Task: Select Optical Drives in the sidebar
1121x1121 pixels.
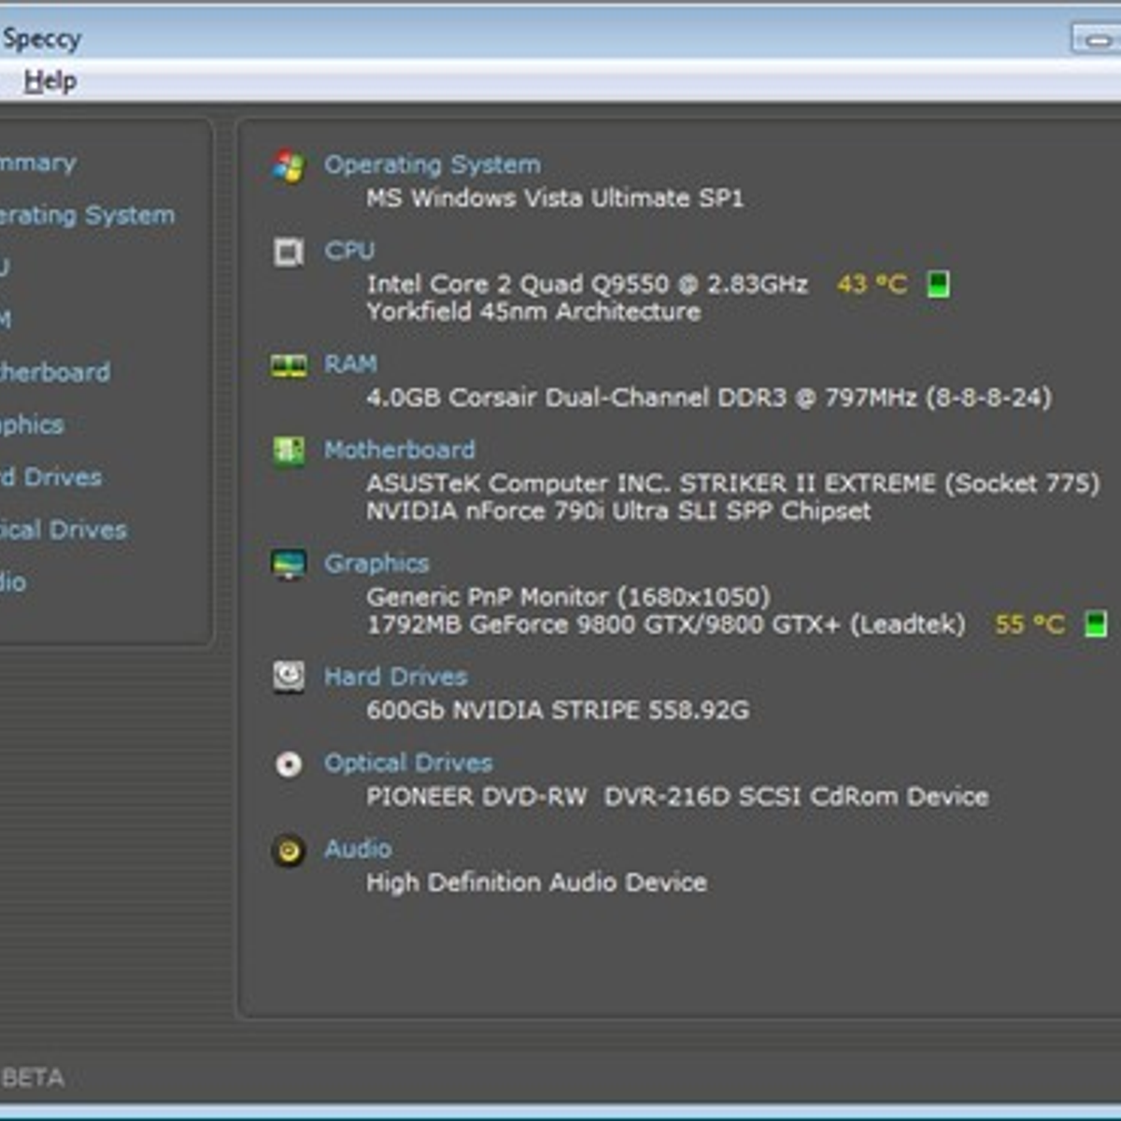Action: click(x=64, y=530)
